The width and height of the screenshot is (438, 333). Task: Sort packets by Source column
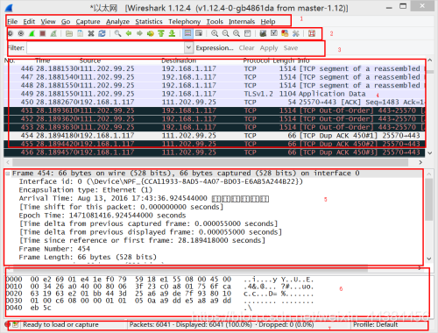(90, 60)
